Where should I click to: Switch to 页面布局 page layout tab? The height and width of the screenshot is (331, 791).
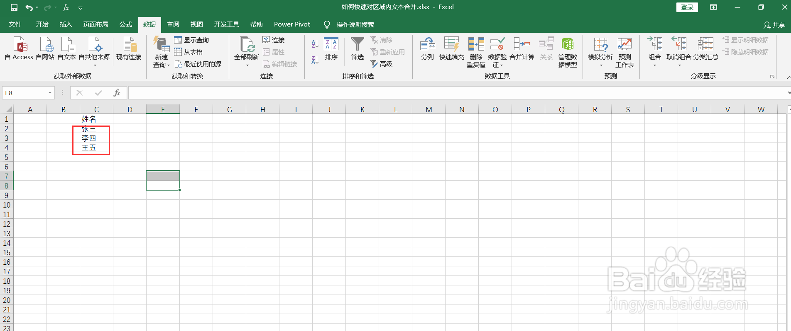pyautogui.click(x=96, y=24)
